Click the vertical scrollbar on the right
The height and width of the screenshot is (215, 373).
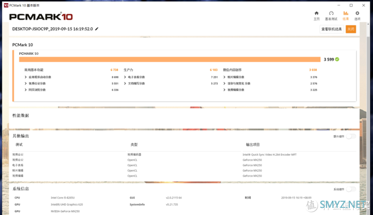[x=368, y=118]
